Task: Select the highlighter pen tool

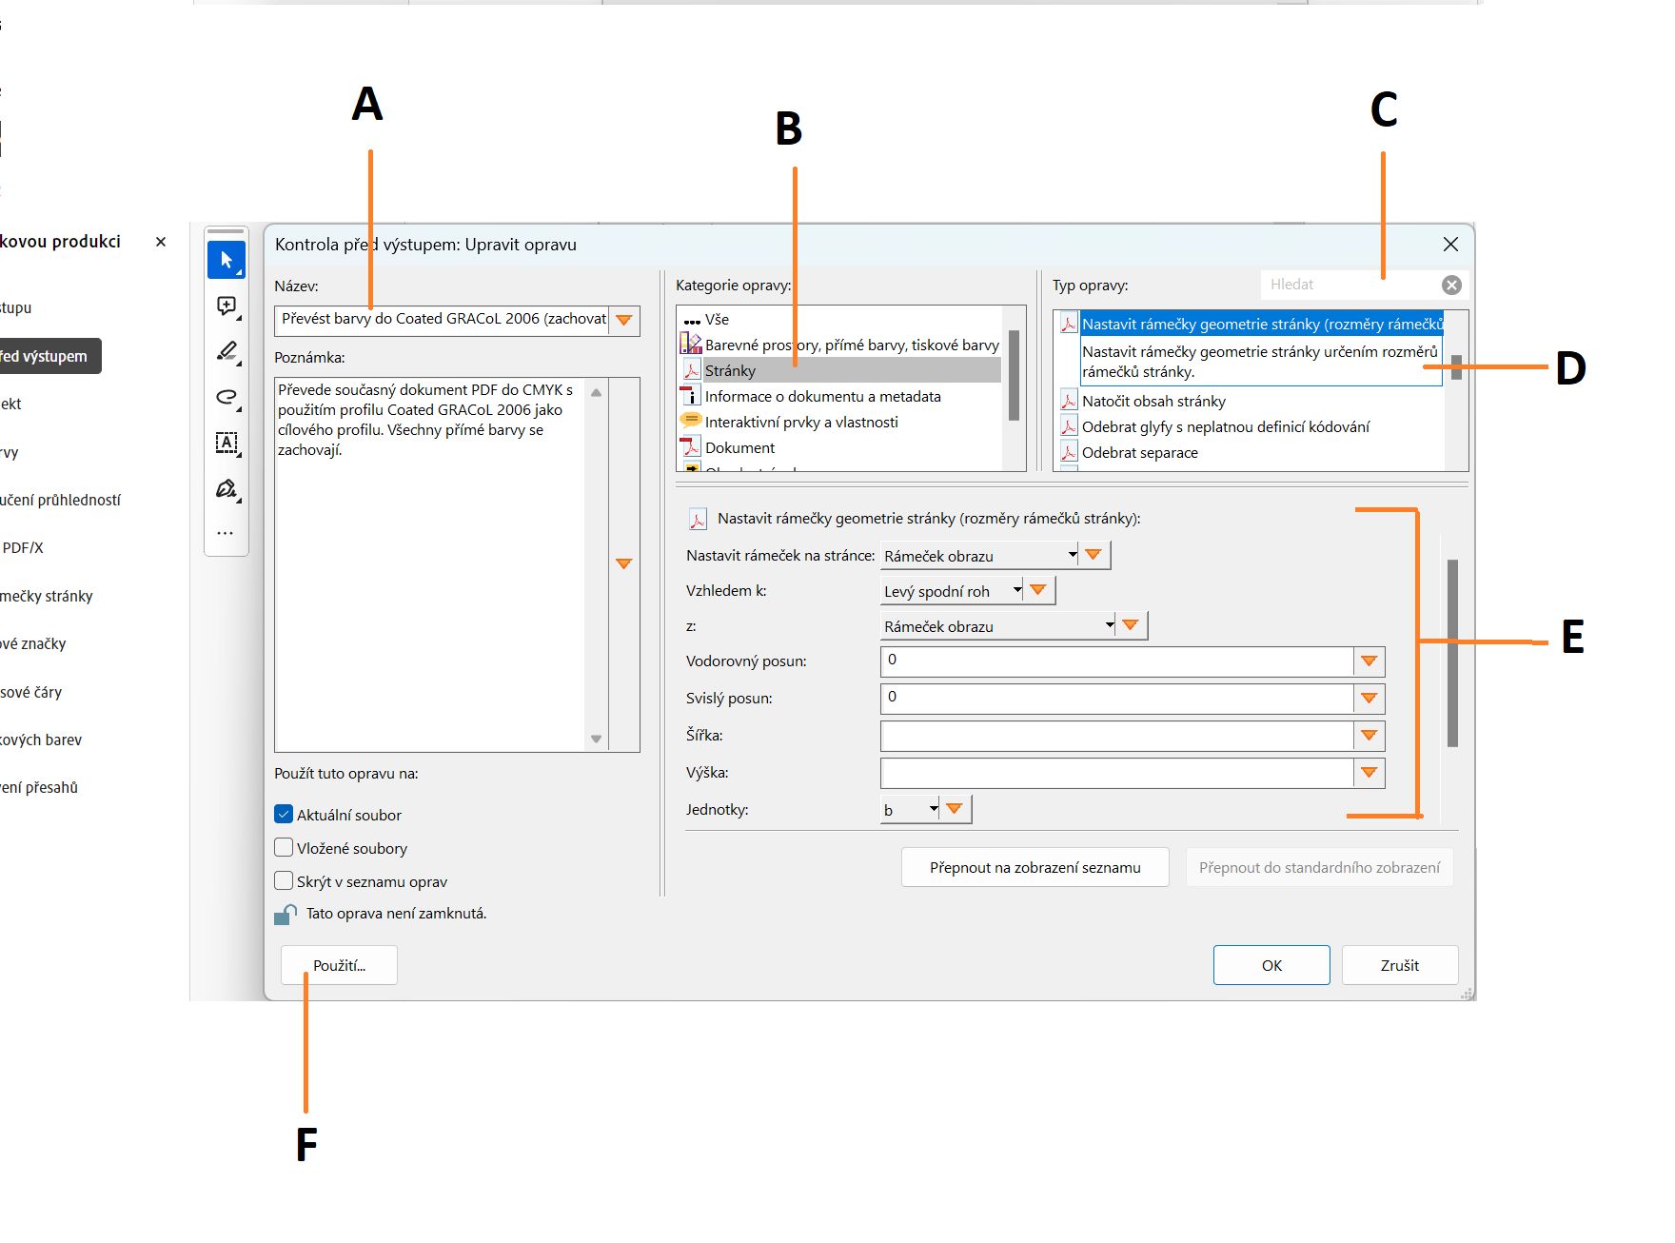Action: tap(227, 351)
